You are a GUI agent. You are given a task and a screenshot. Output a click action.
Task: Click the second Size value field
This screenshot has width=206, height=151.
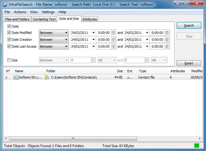(134, 60)
